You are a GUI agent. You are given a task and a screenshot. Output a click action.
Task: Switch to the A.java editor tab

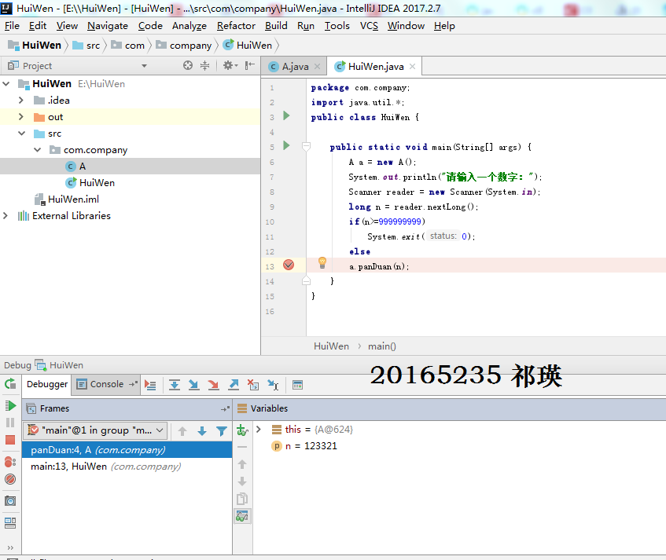(x=295, y=67)
